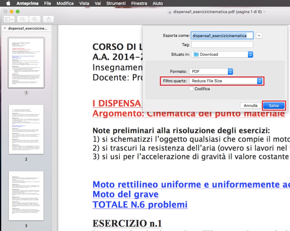The image size is (290, 231).
Task: Collapse the dispensa1 sidebar disclosure triangle
Action: click(x=5, y=28)
